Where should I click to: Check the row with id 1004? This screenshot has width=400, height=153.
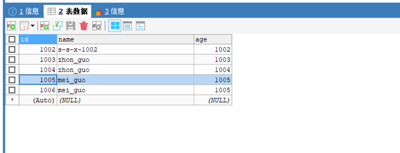point(12,70)
